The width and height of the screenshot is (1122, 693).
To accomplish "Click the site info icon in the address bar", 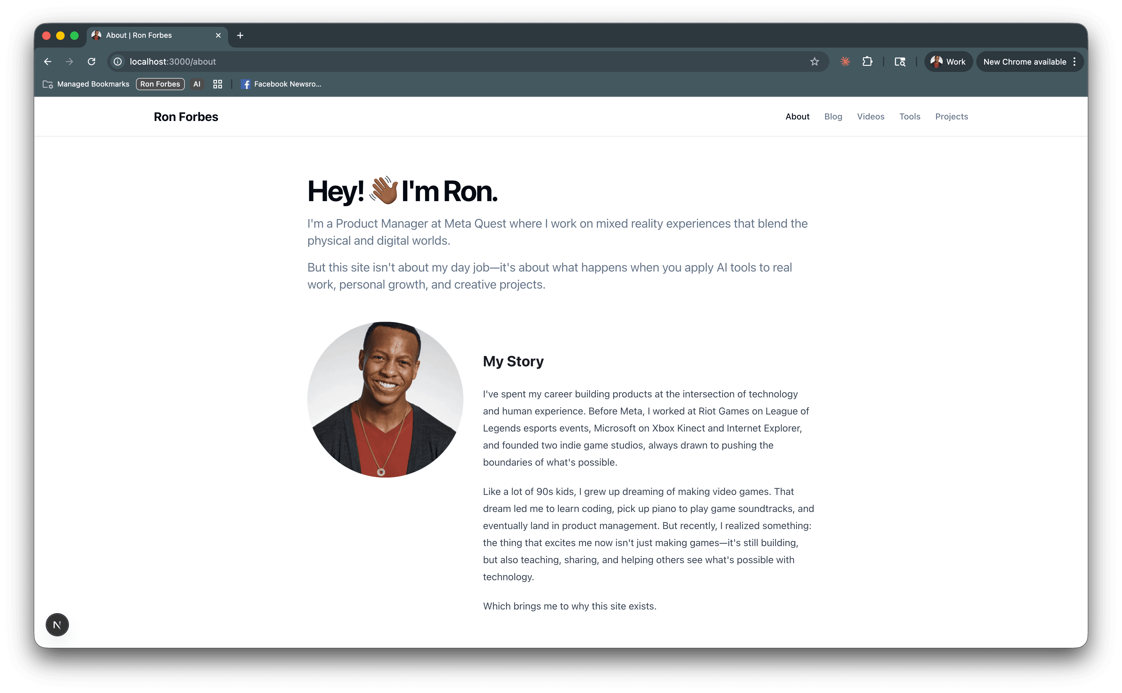I will point(117,62).
